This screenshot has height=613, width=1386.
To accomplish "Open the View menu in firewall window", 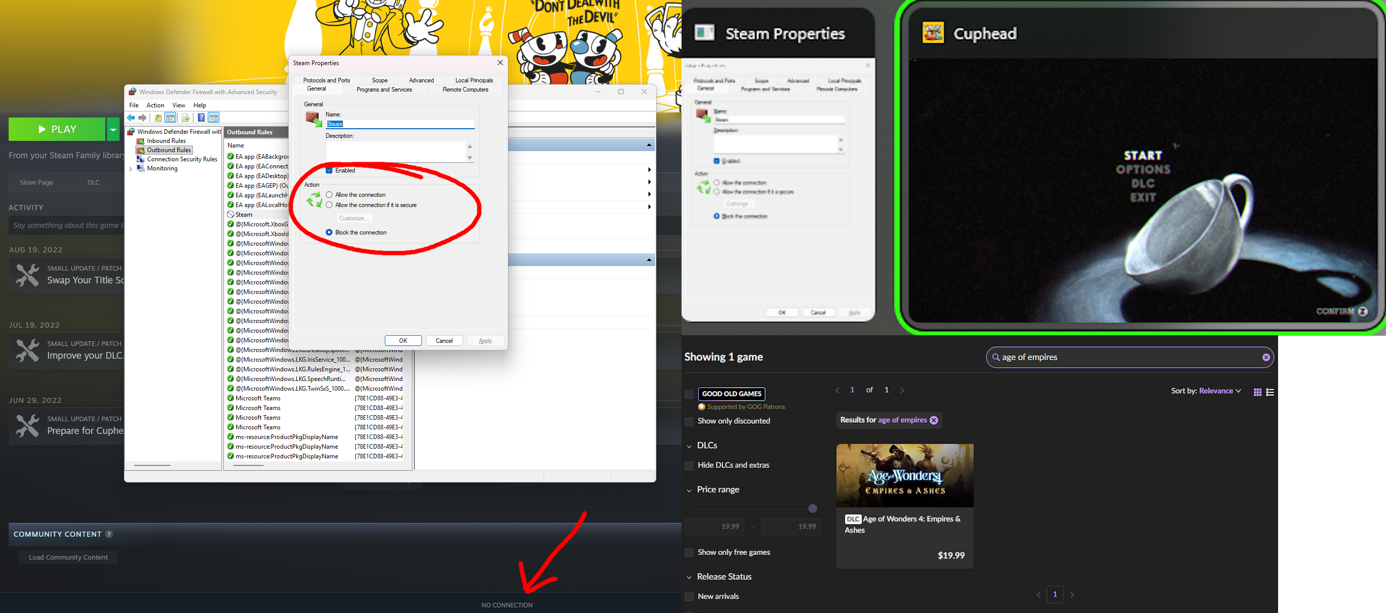I will (x=179, y=105).
